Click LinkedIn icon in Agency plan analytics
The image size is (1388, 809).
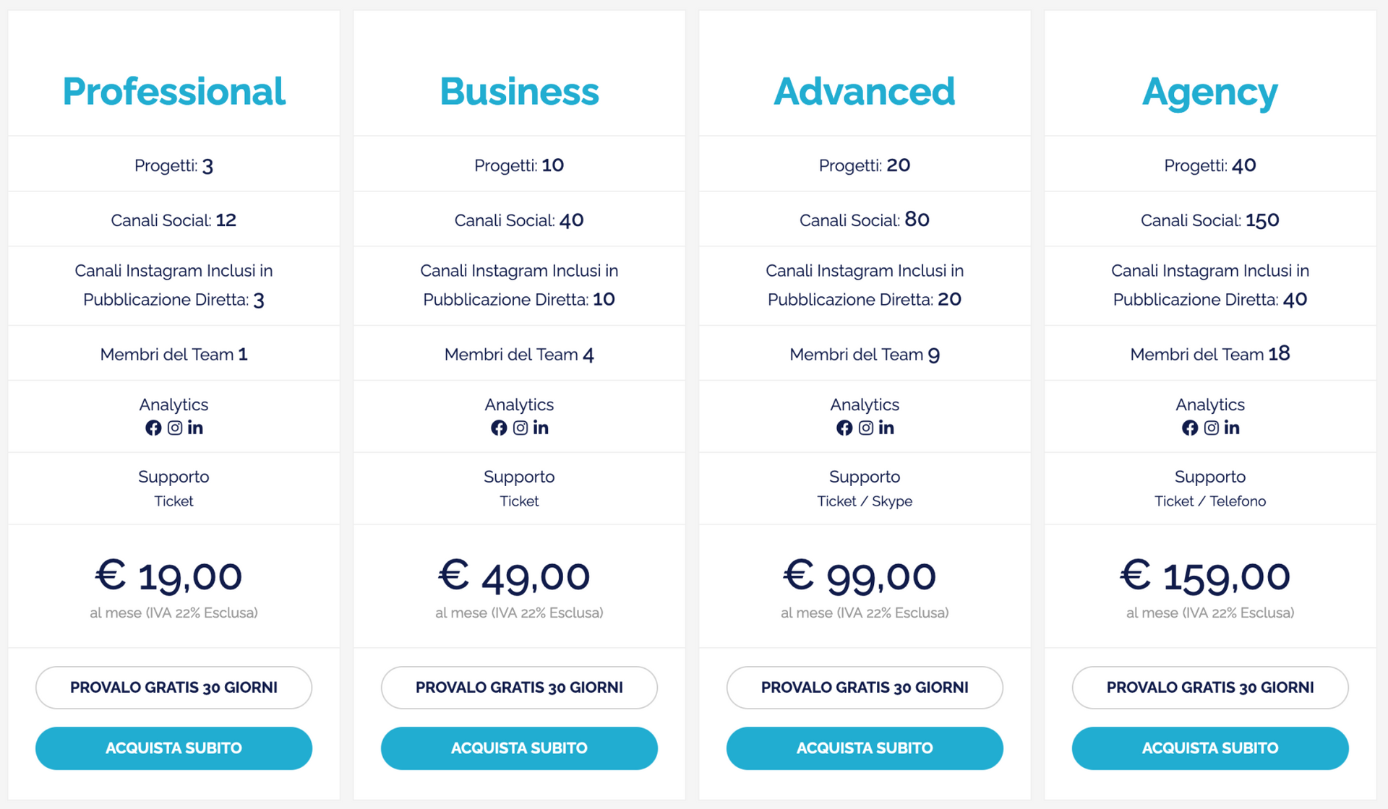coord(1232,428)
